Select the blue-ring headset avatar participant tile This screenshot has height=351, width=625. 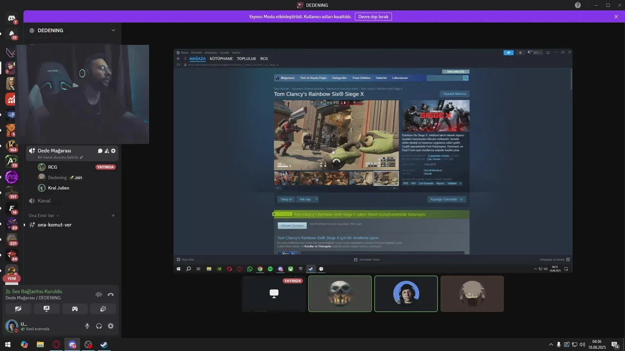pos(406,293)
